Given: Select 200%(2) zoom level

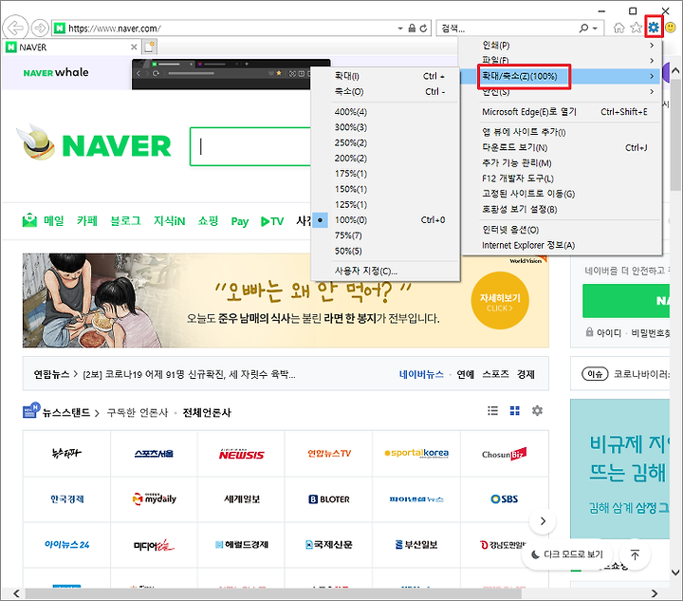Looking at the screenshot, I should [x=385, y=159].
